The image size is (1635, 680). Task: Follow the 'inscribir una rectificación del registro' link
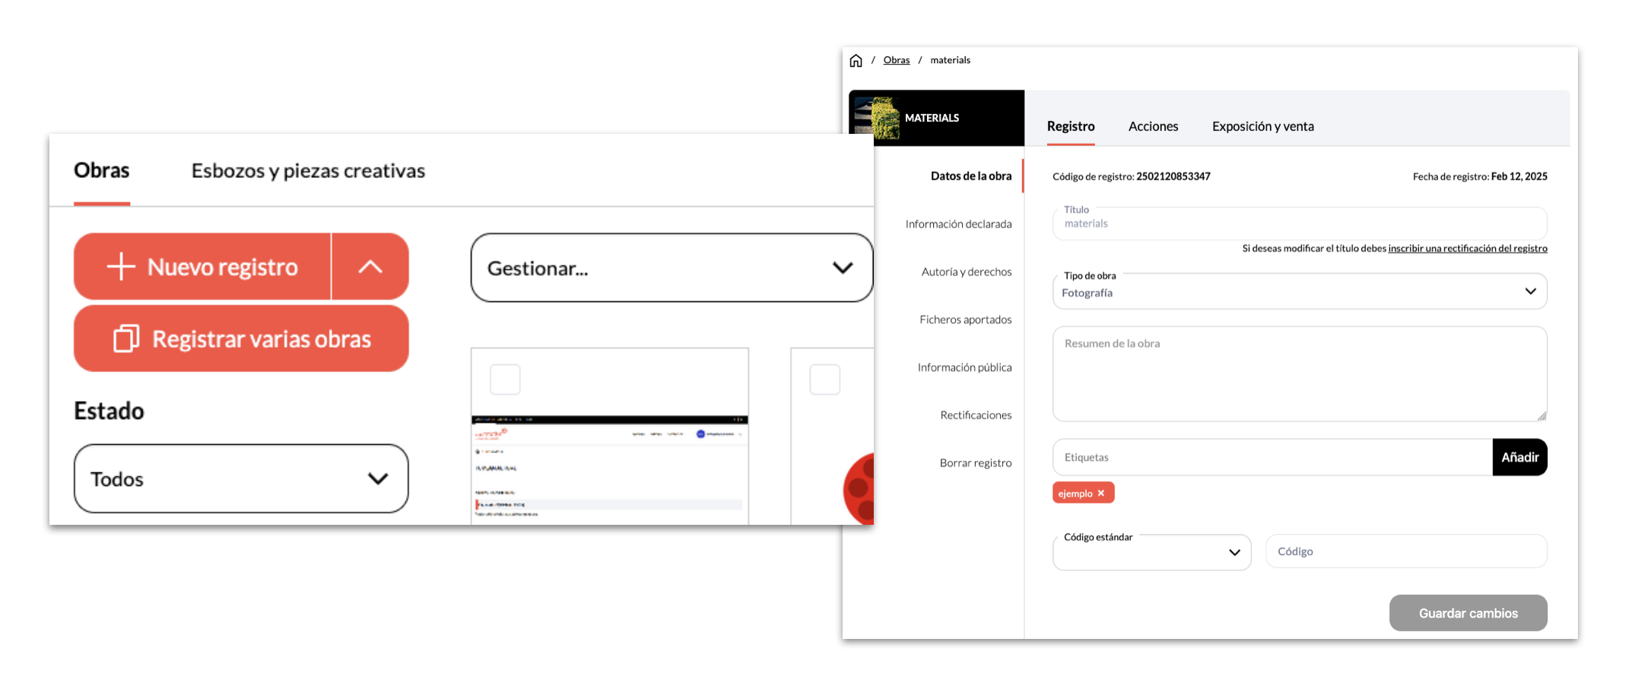coord(1467,249)
